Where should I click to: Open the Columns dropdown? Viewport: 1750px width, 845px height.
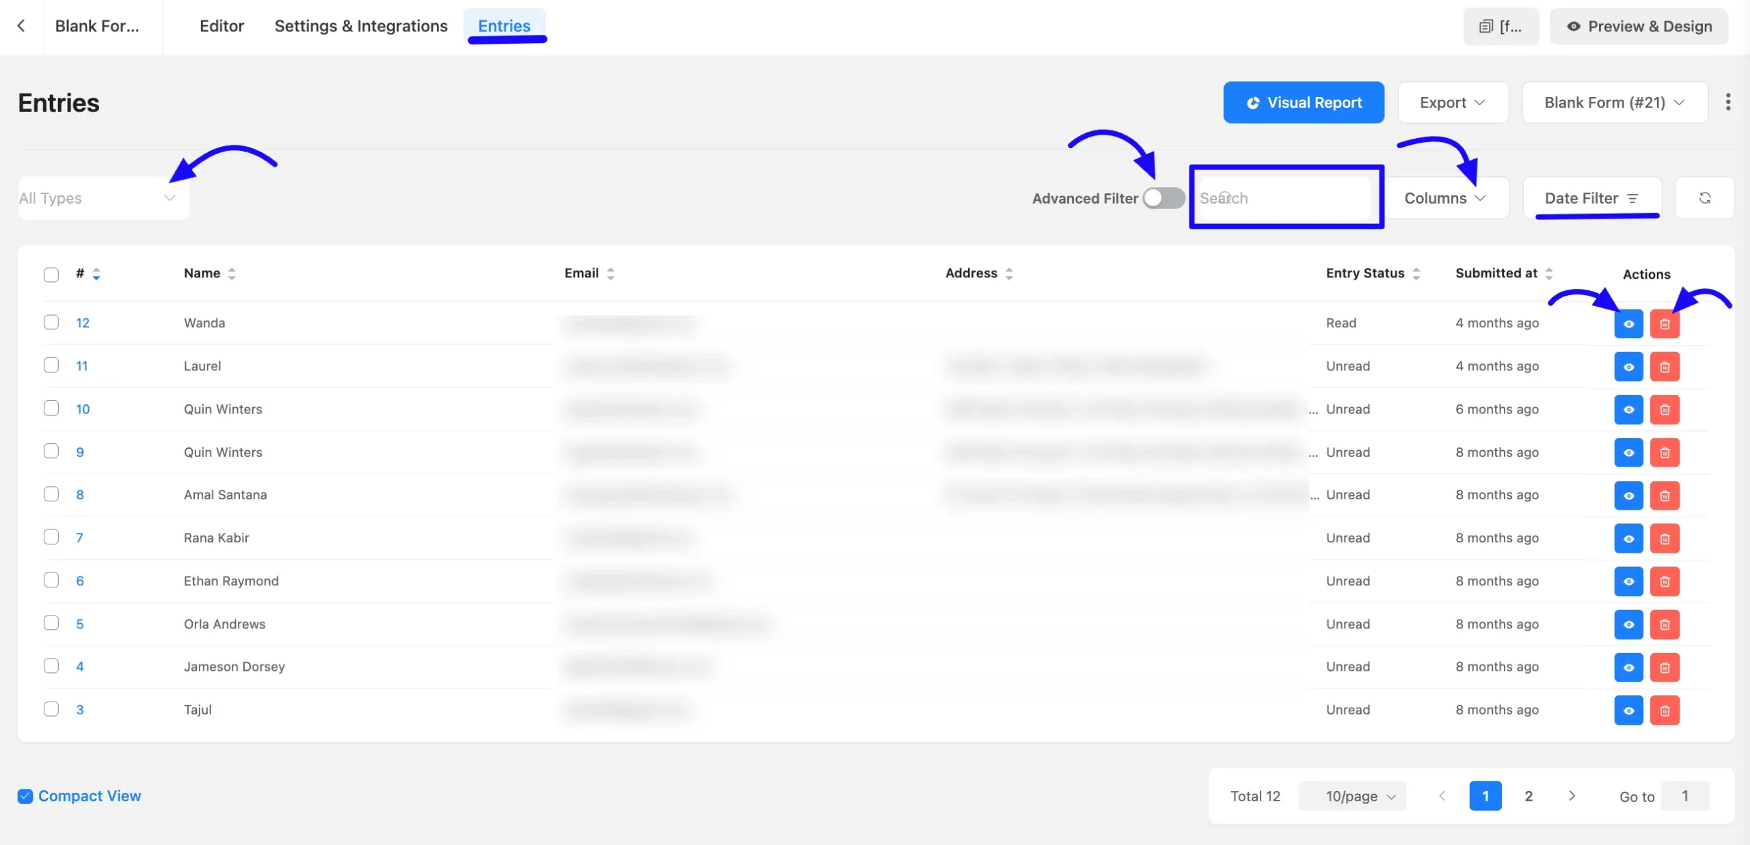click(1446, 198)
